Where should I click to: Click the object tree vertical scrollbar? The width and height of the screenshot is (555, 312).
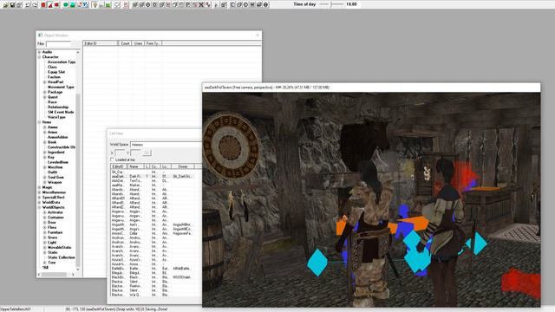(78, 160)
